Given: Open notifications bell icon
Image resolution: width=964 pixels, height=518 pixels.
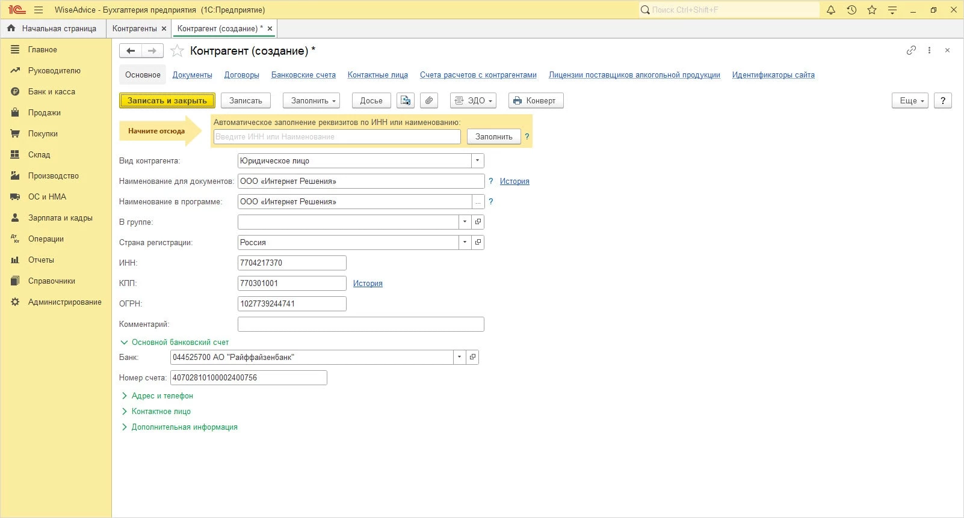Looking at the screenshot, I should point(831,10).
